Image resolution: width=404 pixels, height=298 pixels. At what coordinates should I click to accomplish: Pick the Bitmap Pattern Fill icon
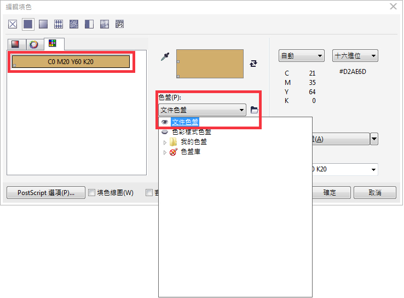pyautogui.click(x=74, y=24)
